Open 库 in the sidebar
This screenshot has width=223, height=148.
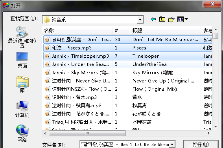tap(22, 84)
